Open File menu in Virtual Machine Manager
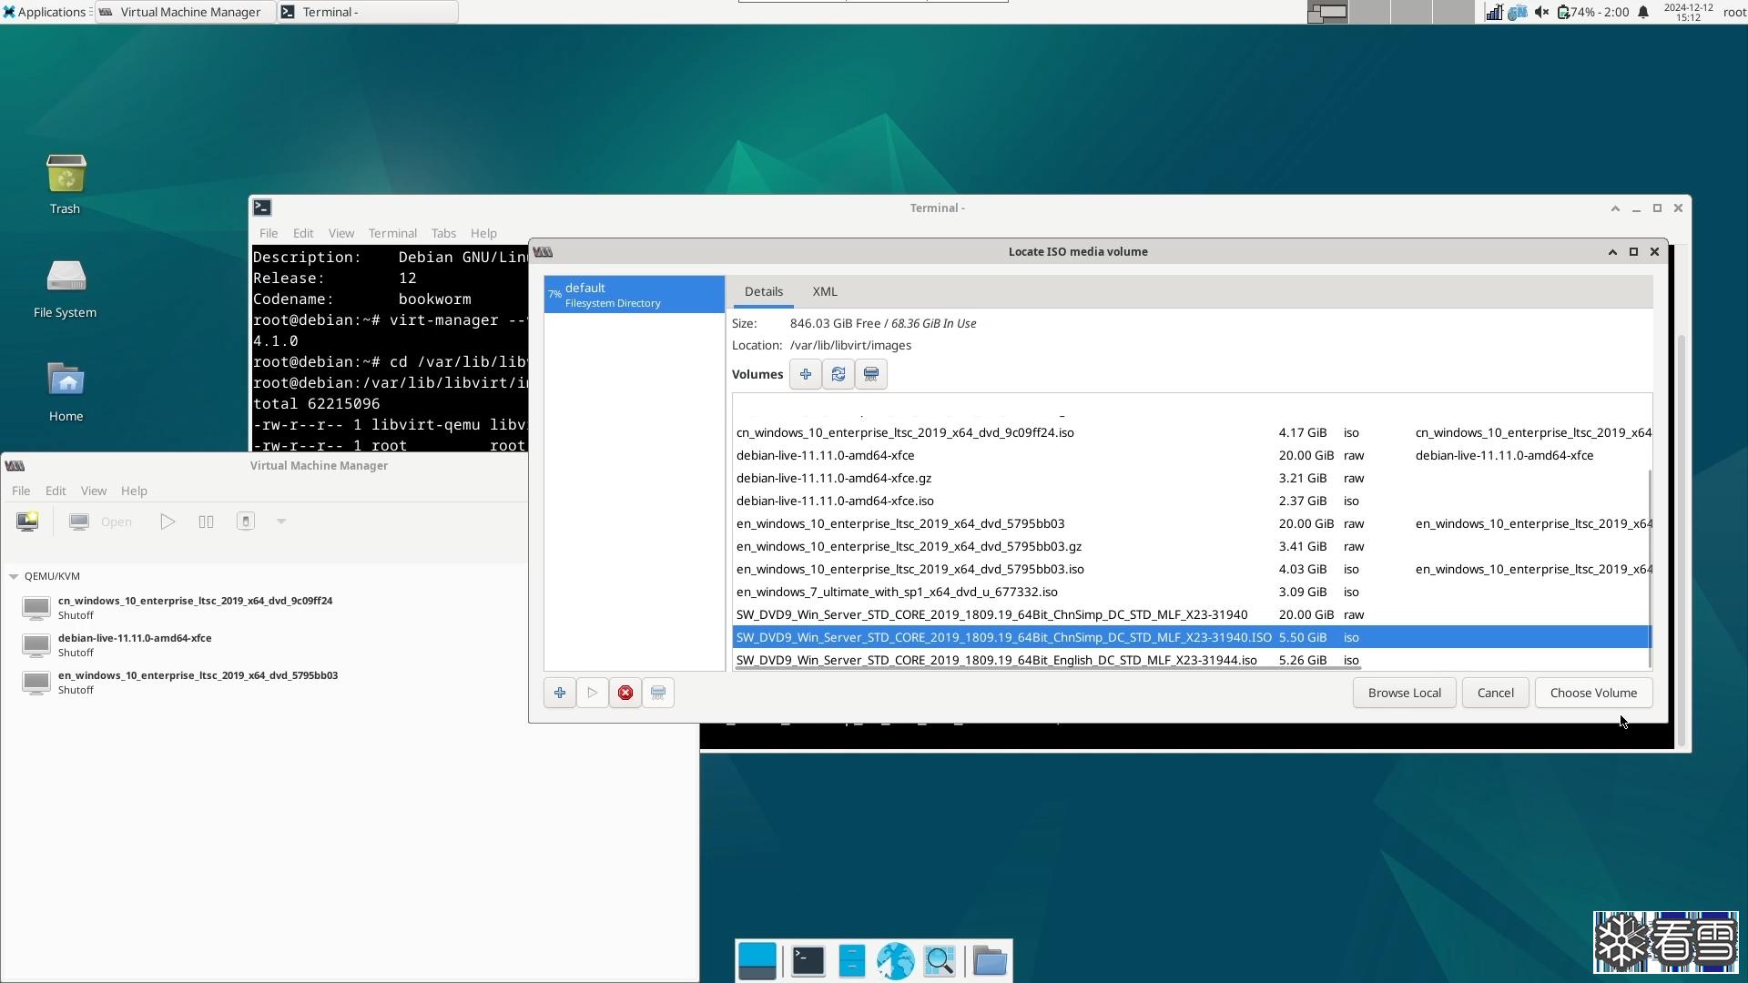 pyautogui.click(x=21, y=491)
